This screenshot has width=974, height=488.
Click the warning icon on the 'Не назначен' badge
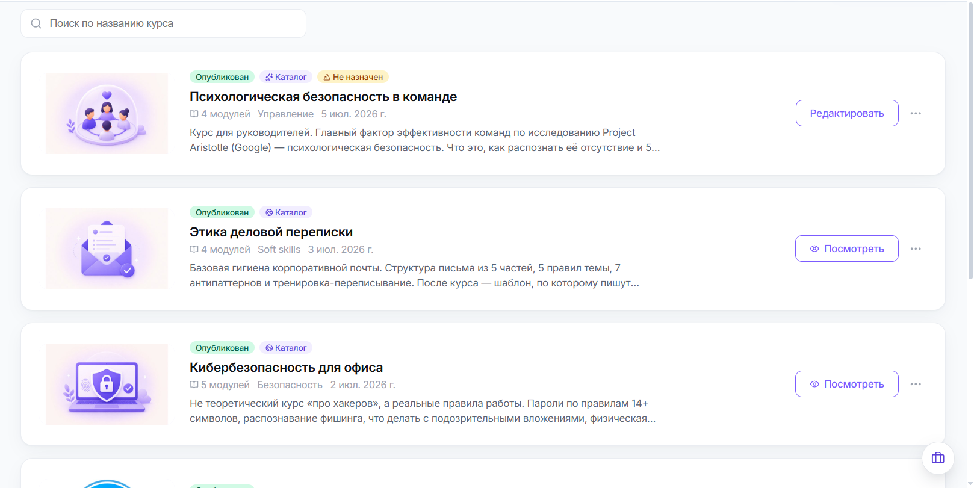click(x=327, y=77)
